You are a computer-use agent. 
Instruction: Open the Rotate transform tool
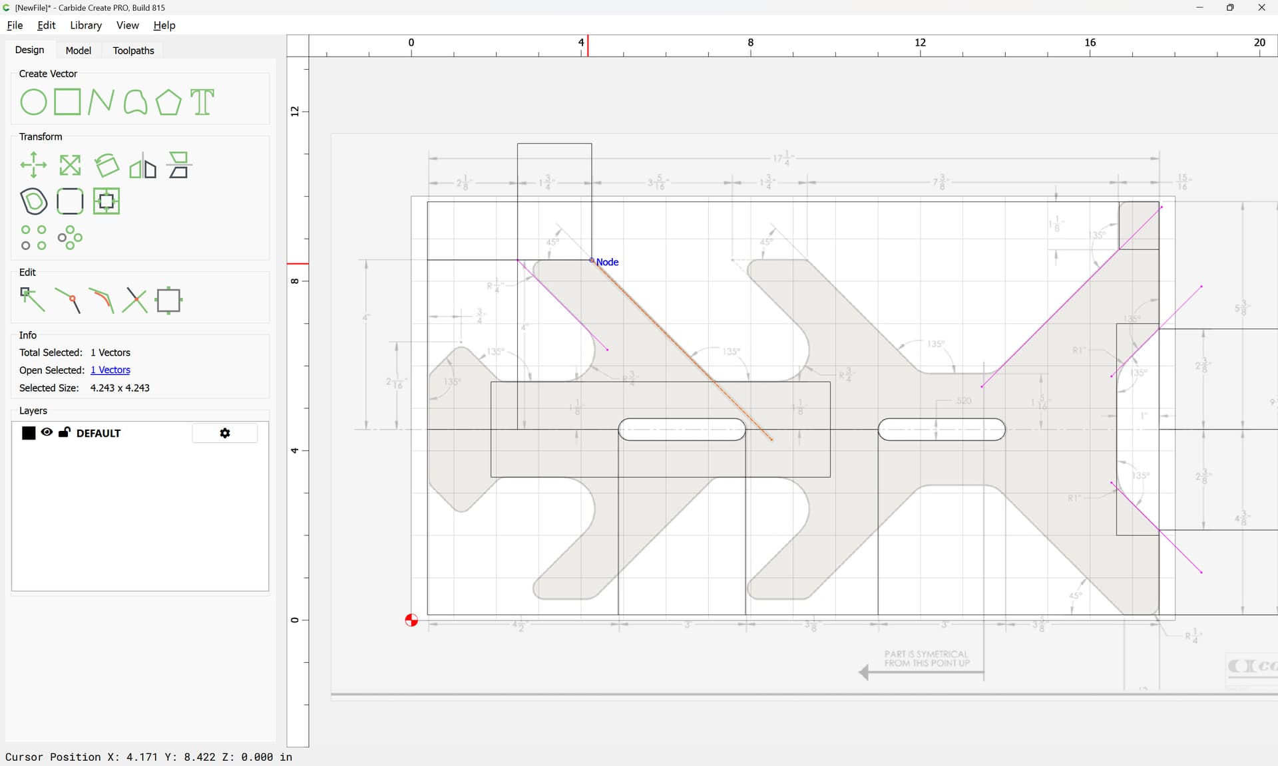tap(106, 165)
